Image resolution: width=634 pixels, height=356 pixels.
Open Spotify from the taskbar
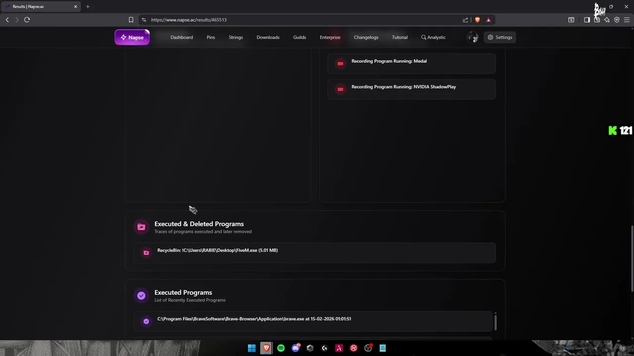(281, 348)
